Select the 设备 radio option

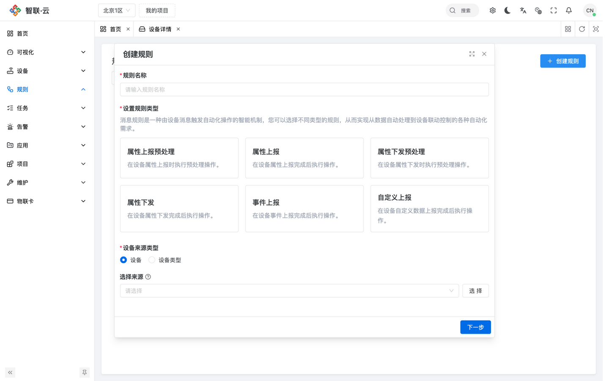(x=123, y=260)
